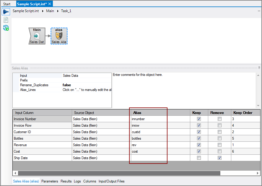Select the filein Sales Data node
262x186 pixels.
37,36
